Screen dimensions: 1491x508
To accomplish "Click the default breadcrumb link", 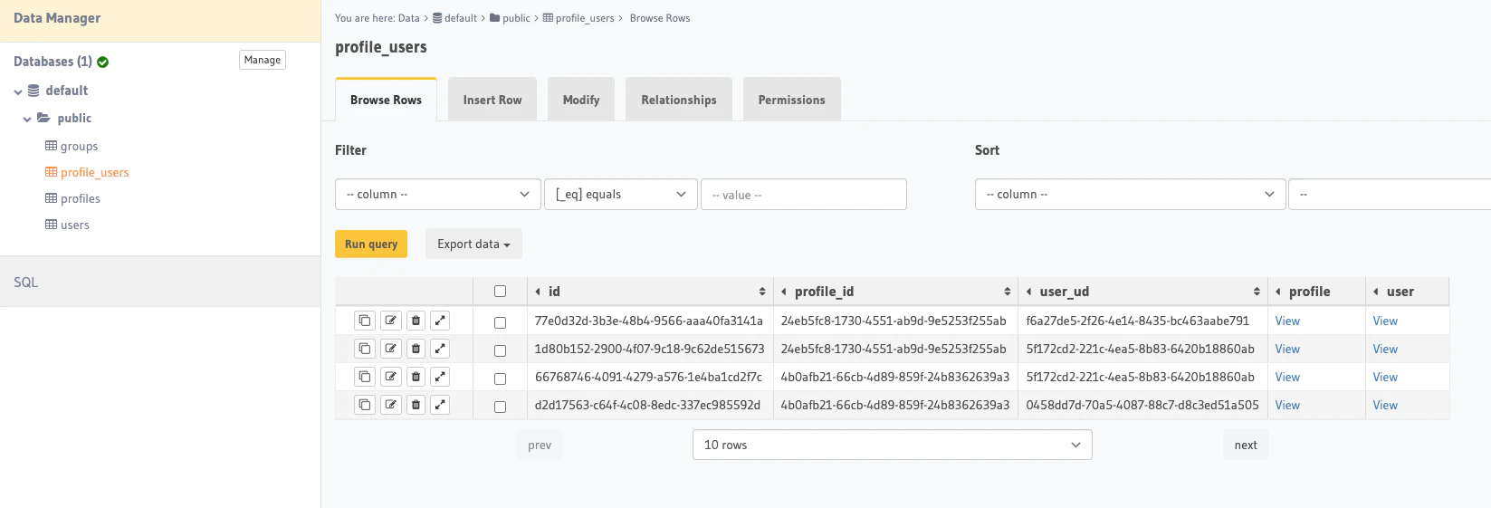I will [x=454, y=18].
